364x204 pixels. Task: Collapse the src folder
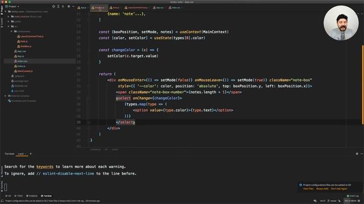9,27
